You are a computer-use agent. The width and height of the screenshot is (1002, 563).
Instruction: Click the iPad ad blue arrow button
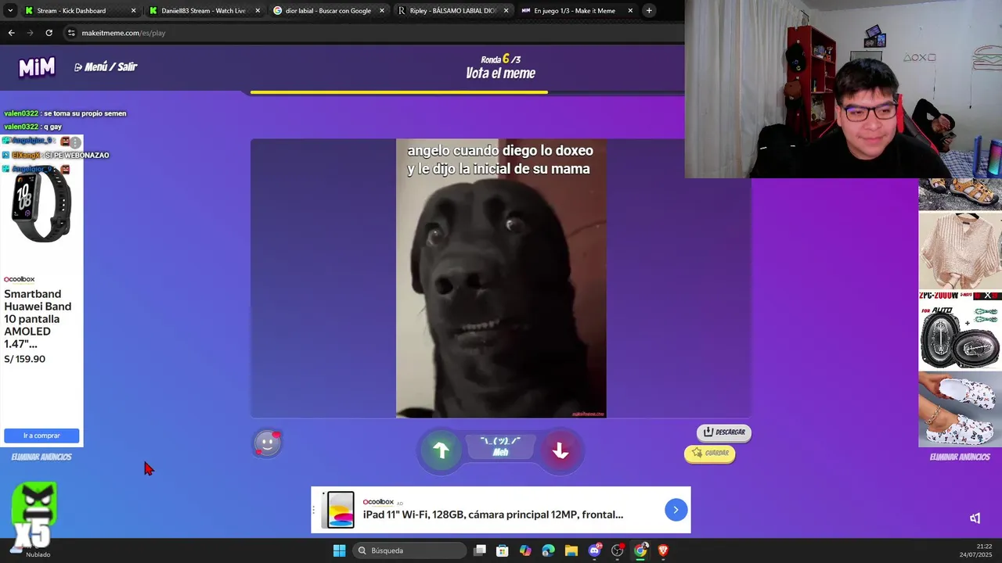pyautogui.click(x=676, y=510)
